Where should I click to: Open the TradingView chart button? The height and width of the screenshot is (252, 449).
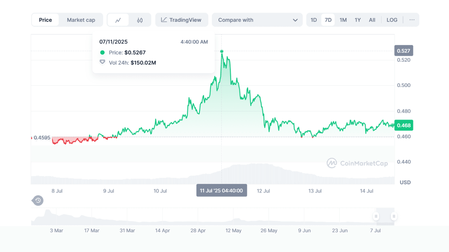[181, 20]
